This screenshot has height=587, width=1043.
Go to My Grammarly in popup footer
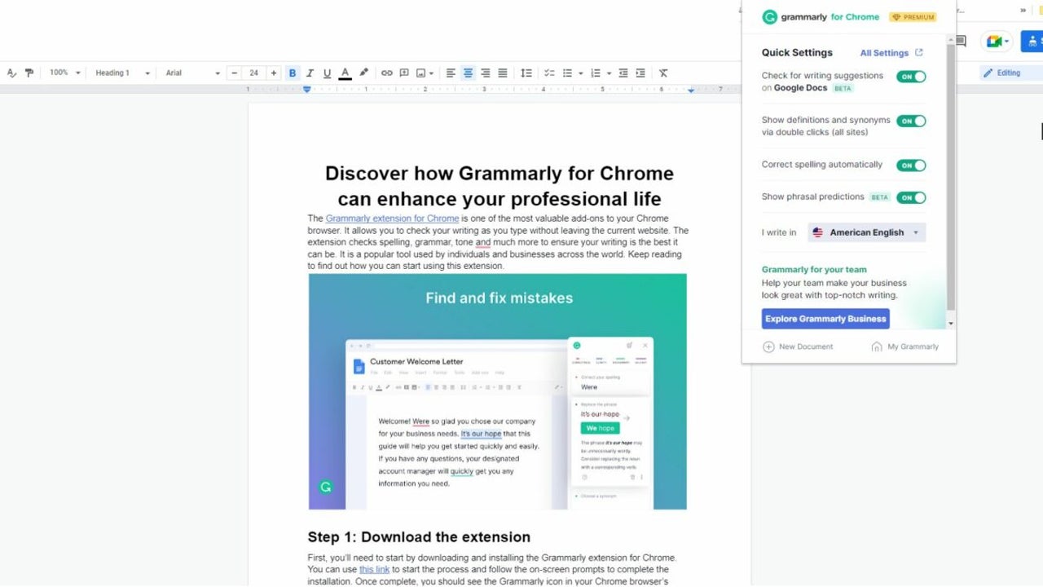click(x=905, y=346)
